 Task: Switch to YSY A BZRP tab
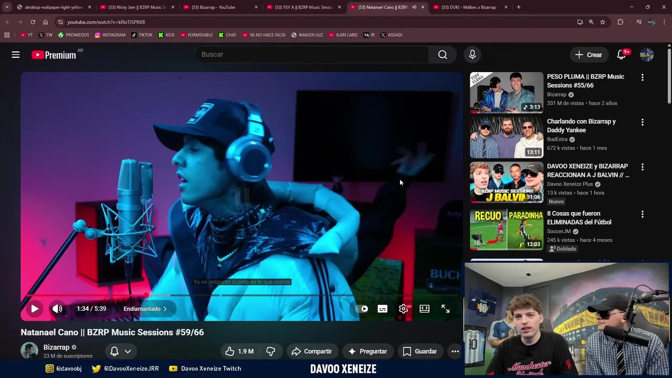(303, 7)
